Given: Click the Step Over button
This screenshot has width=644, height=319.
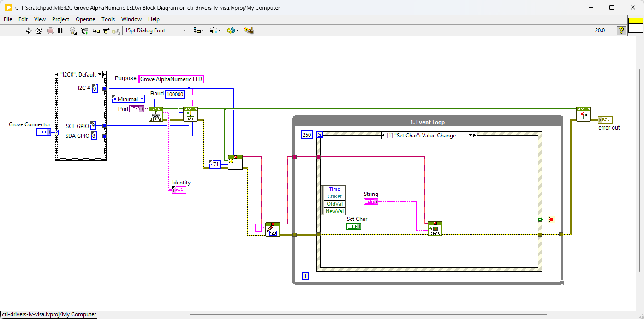Looking at the screenshot, I should pyautogui.click(x=106, y=30).
